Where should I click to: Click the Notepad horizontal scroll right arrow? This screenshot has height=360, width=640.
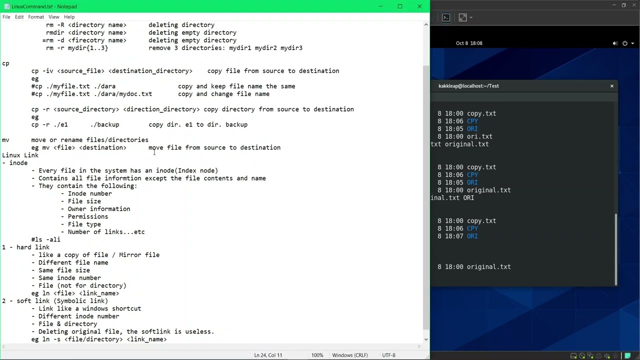[x=419, y=345]
